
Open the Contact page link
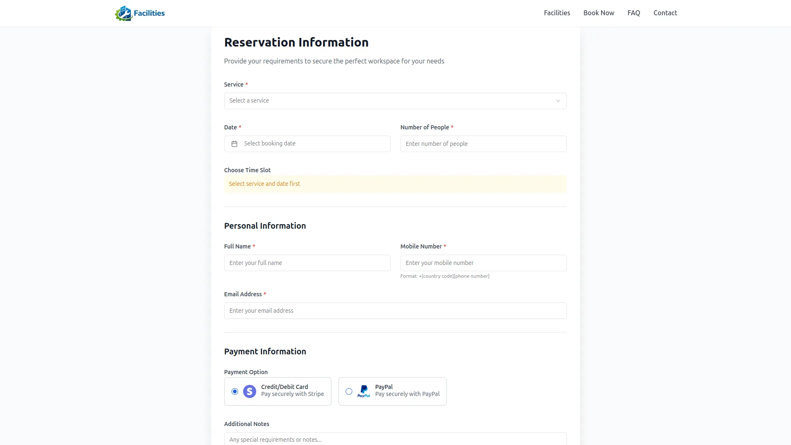click(x=665, y=13)
